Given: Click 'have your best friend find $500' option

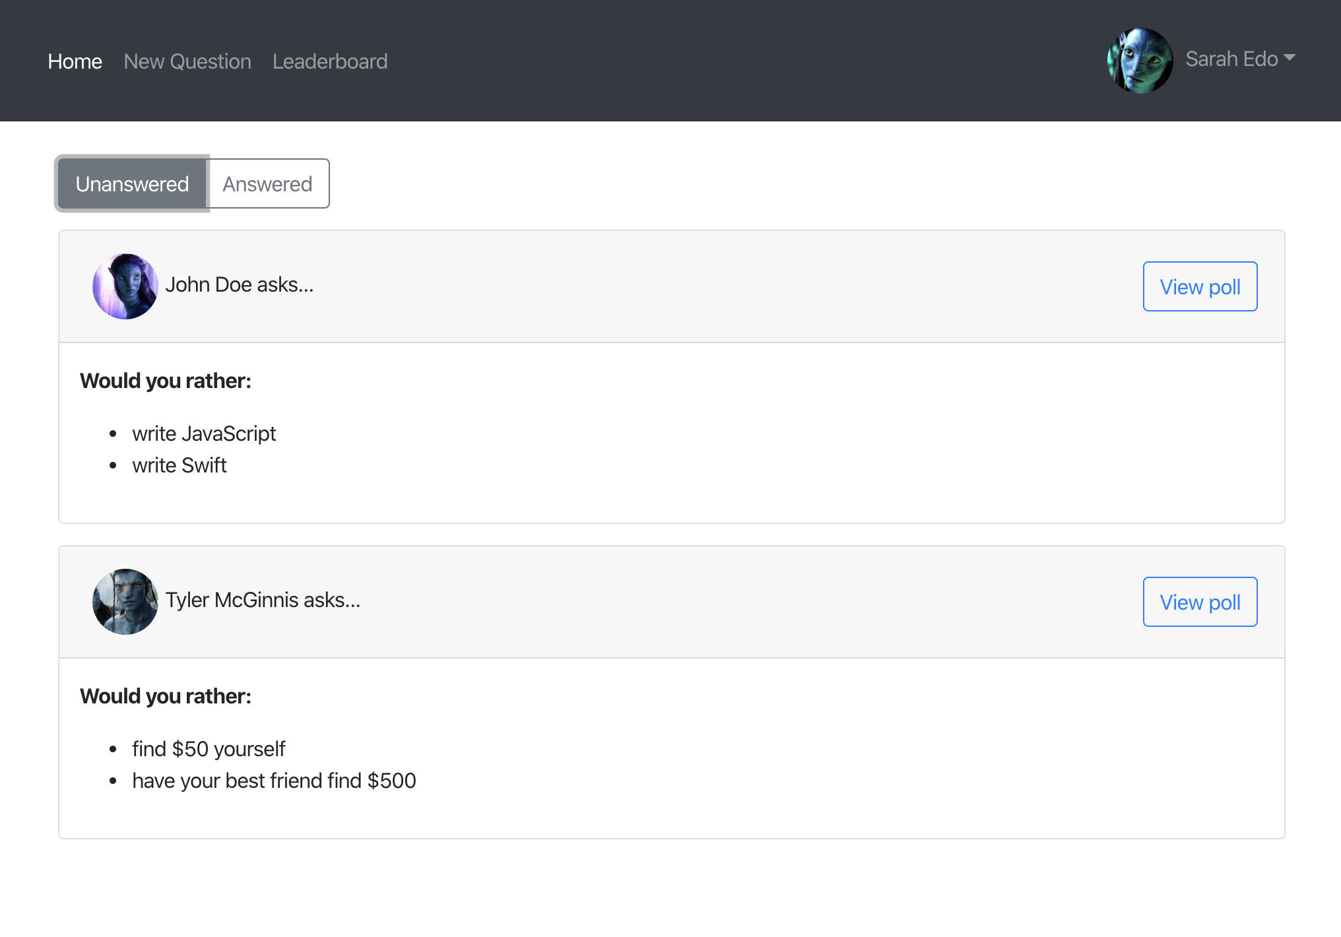Looking at the screenshot, I should (275, 781).
